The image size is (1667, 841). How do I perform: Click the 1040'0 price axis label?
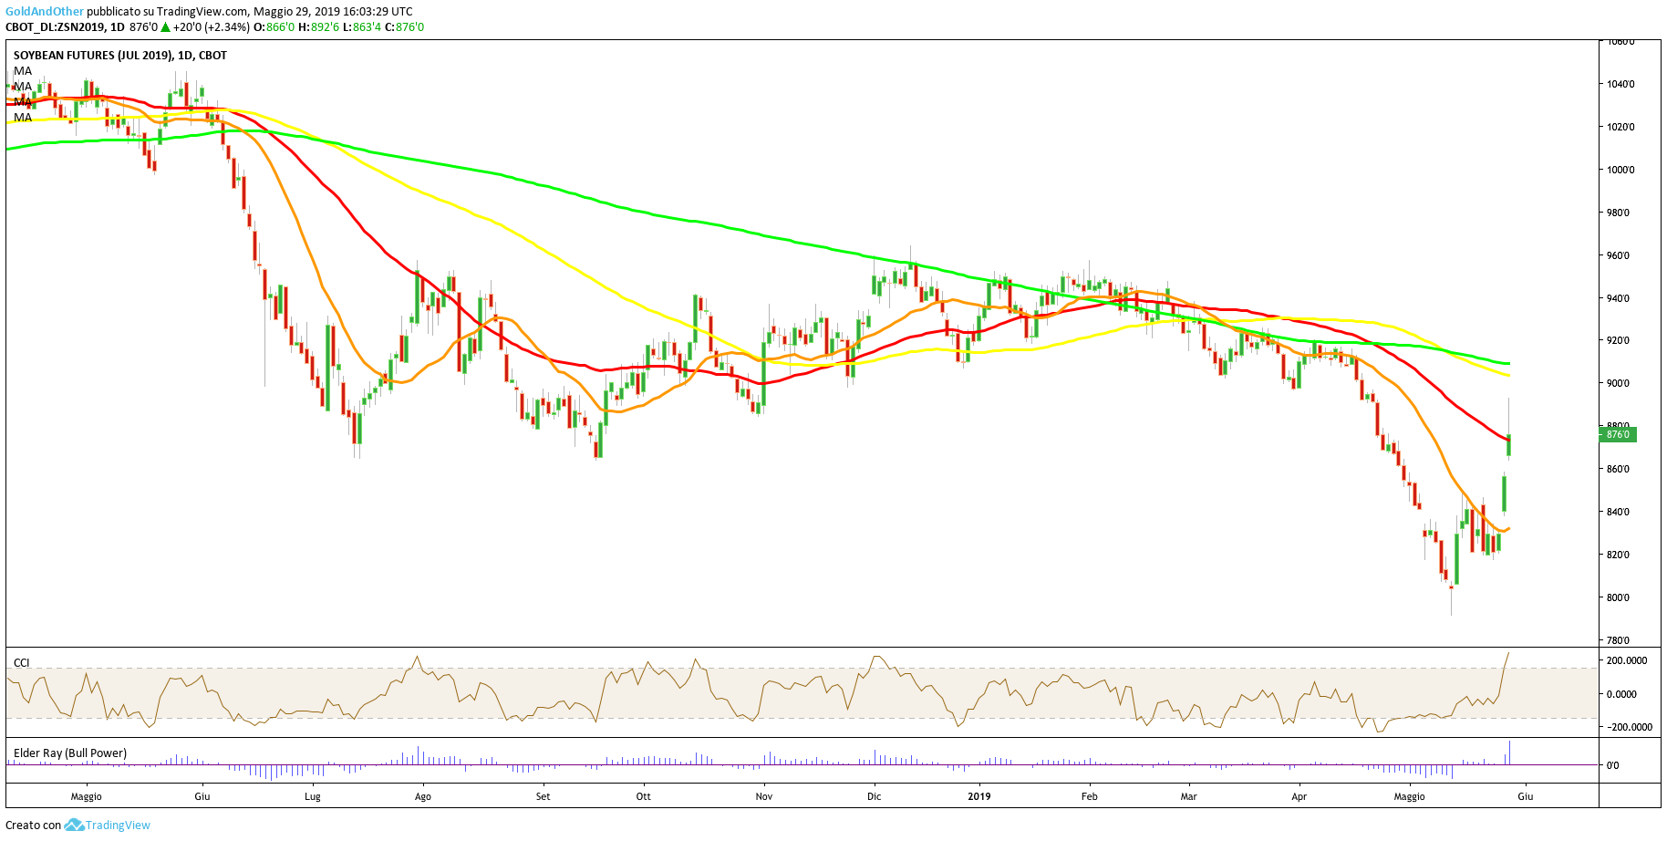(x=1621, y=85)
